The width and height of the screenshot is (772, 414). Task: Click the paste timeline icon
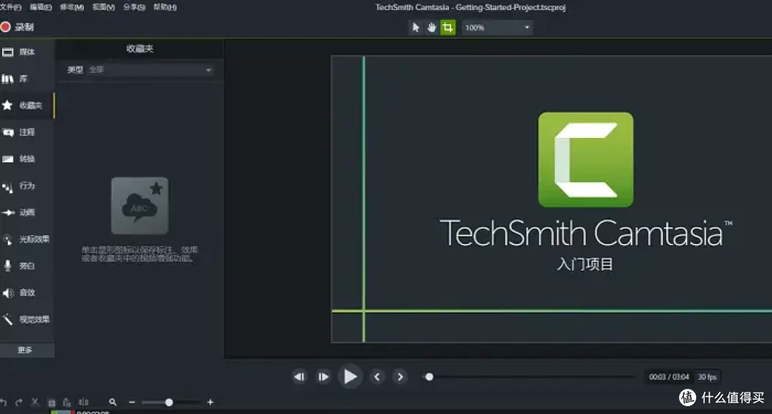(67, 402)
